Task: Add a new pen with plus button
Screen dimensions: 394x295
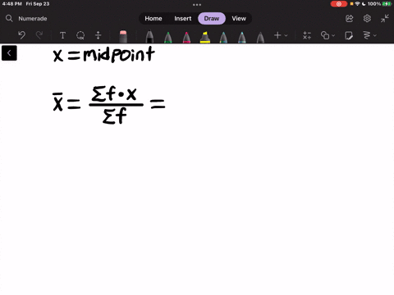Action: [277, 35]
